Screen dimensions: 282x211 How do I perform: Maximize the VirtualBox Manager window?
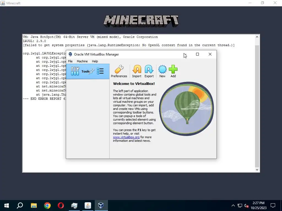point(197,54)
